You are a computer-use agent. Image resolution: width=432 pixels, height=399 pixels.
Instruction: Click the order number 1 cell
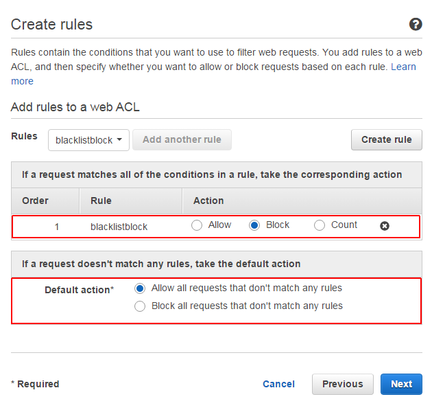(x=57, y=227)
